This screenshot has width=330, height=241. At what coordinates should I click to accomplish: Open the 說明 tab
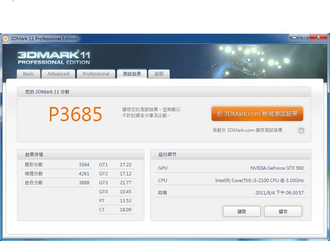[159, 74]
